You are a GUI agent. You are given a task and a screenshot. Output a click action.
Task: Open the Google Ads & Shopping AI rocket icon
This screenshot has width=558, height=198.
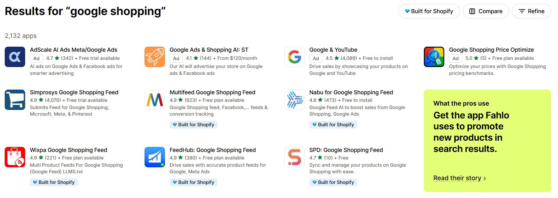click(155, 57)
